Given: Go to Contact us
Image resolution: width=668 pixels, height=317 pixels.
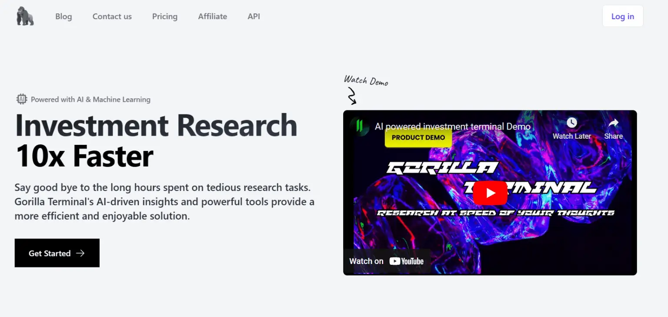Looking at the screenshot, I should [x=112, y=17].
